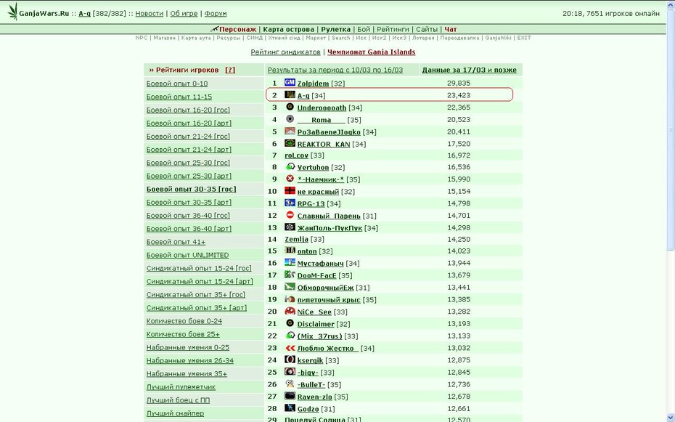The image size is (675, 422).
Task: Click the syndicate icon next to Мустафаныч
Action: [290, 262]
